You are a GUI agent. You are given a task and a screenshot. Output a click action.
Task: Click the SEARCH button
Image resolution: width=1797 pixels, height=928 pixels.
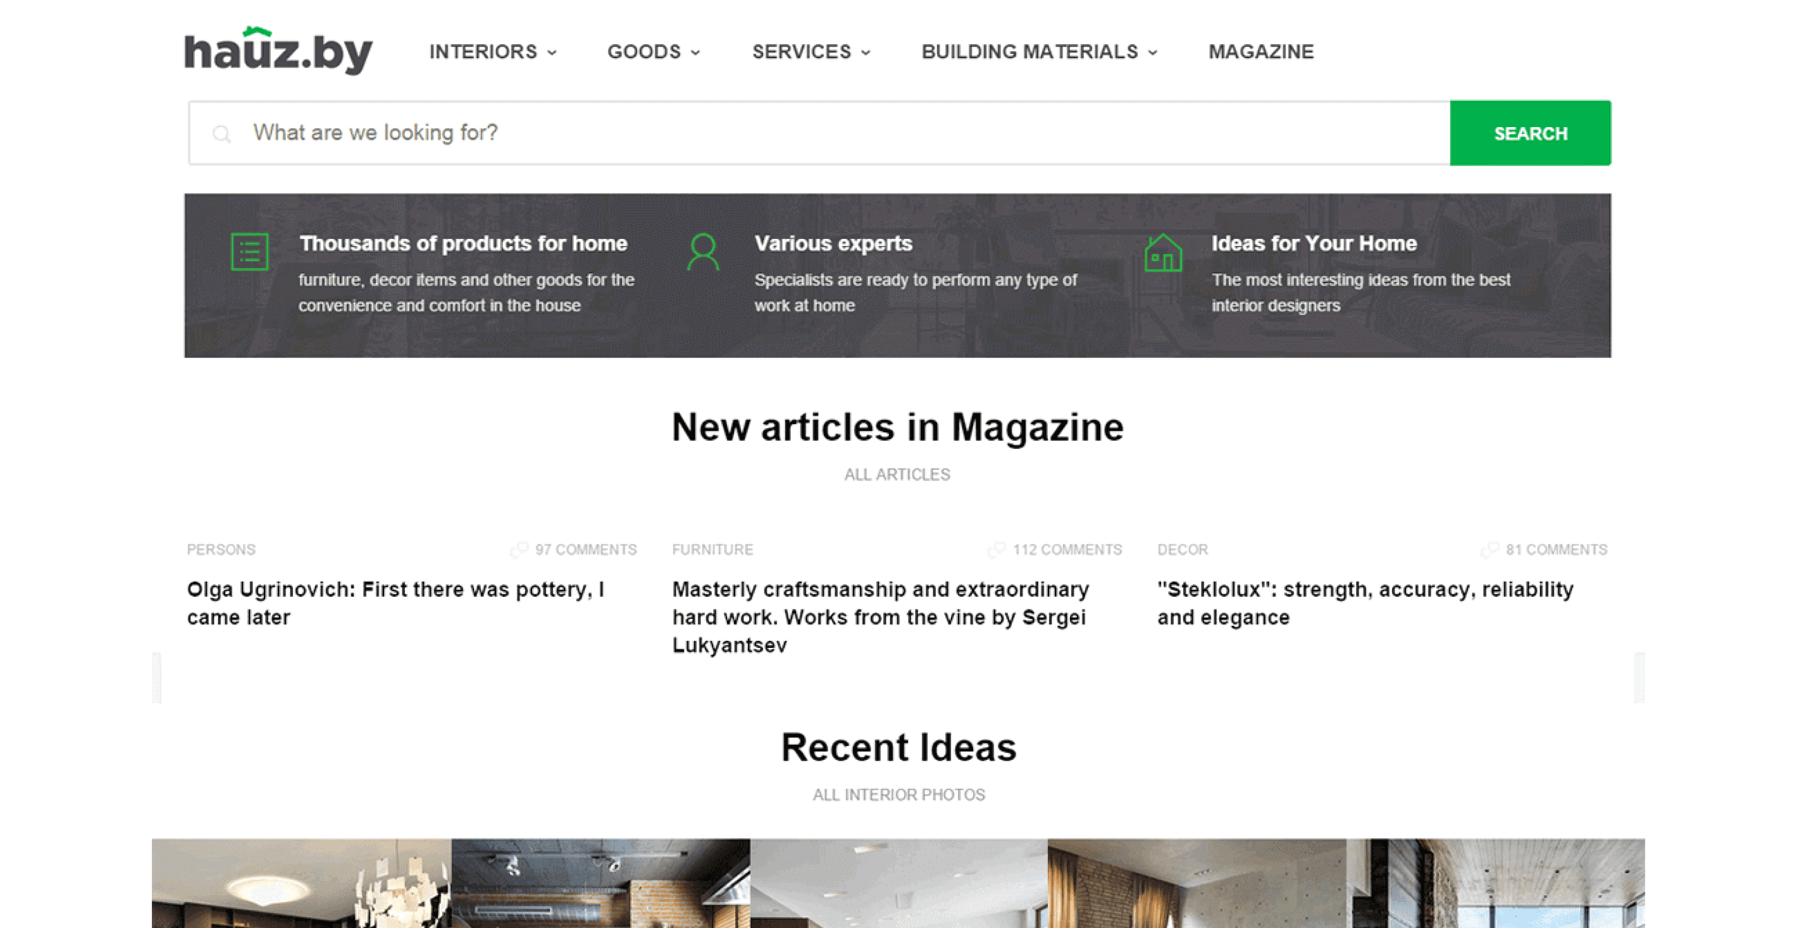(1531, 133)
